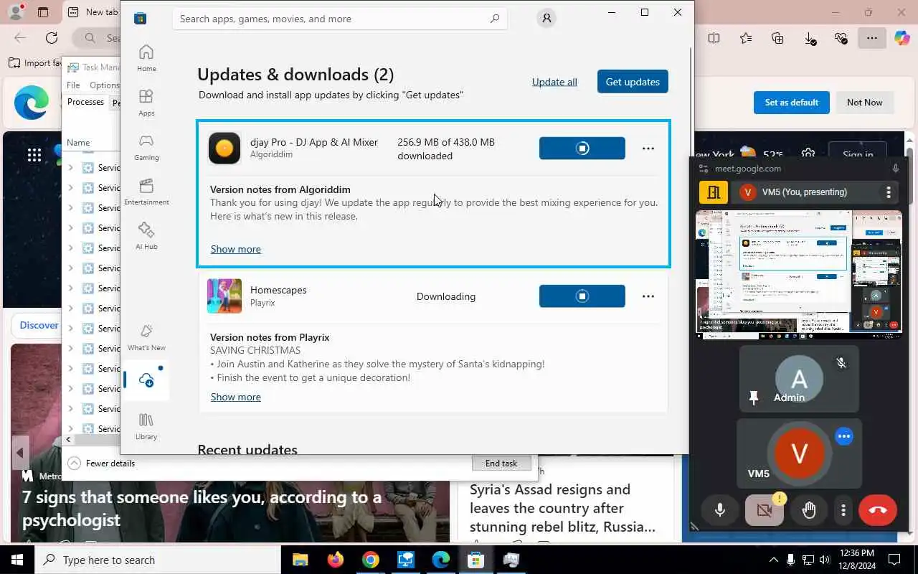This screenshot has height=574, width=918.
Task: Open Firefox from taskbar
Action: (335, 560)
